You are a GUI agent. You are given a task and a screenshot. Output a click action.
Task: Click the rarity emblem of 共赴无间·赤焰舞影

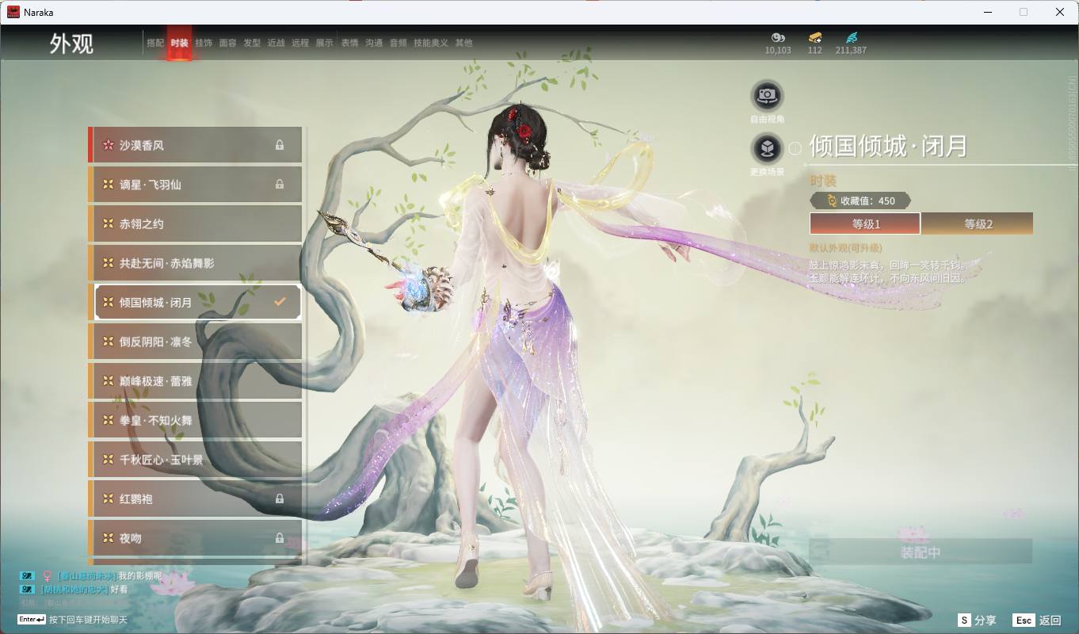(x=108, y=262)
